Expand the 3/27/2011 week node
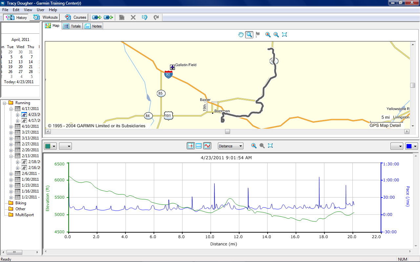Screen dimensions: 420x262 coord(11,132)
